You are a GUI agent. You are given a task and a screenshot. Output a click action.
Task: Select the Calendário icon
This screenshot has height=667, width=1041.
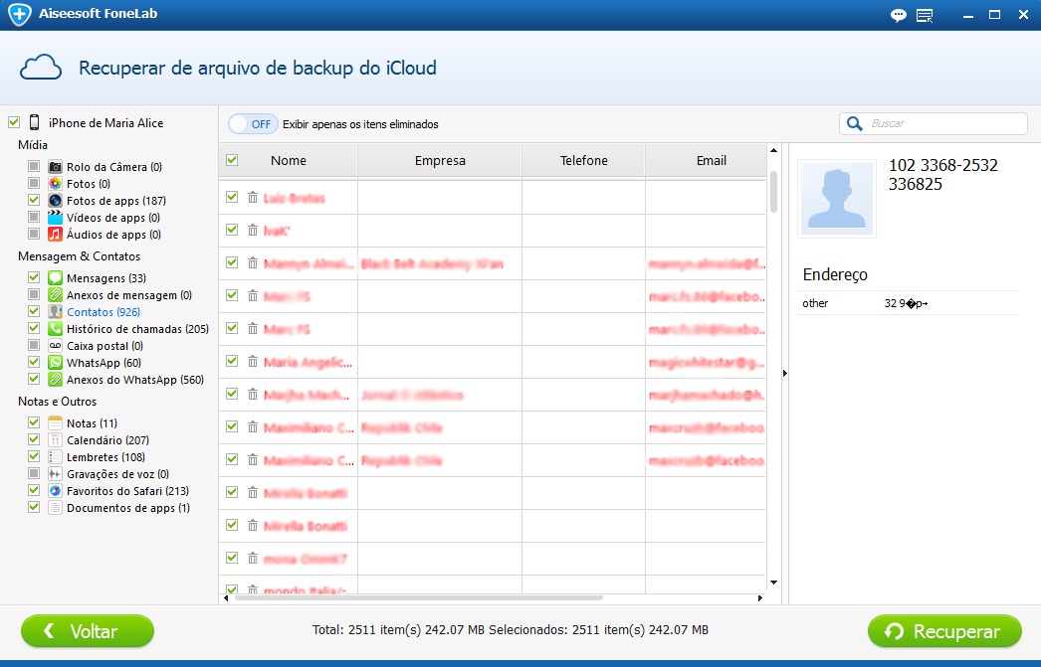click(55, 440)
